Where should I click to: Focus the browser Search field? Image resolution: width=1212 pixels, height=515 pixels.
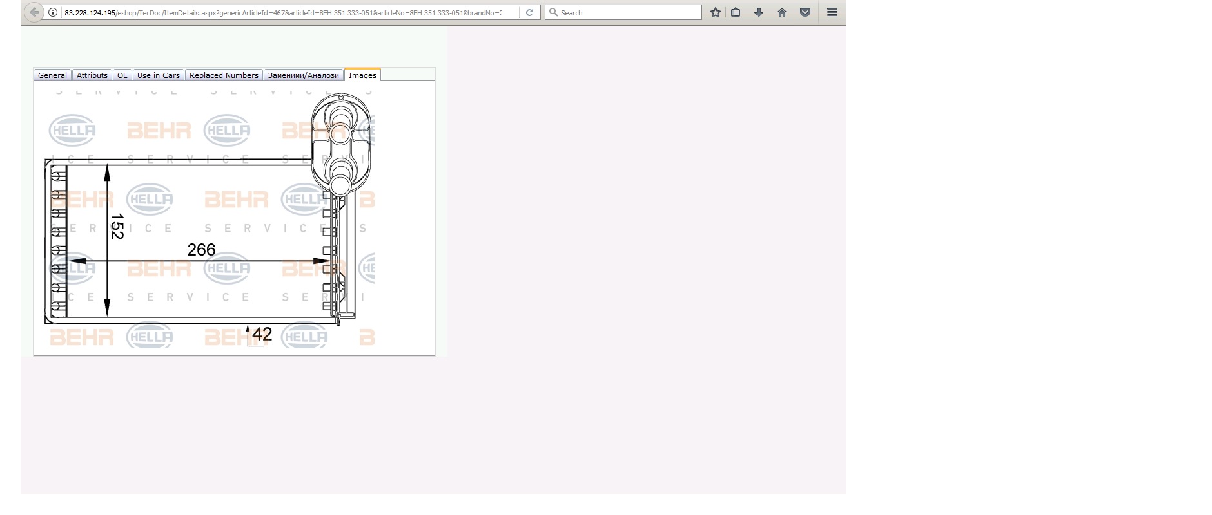[629, 12]
